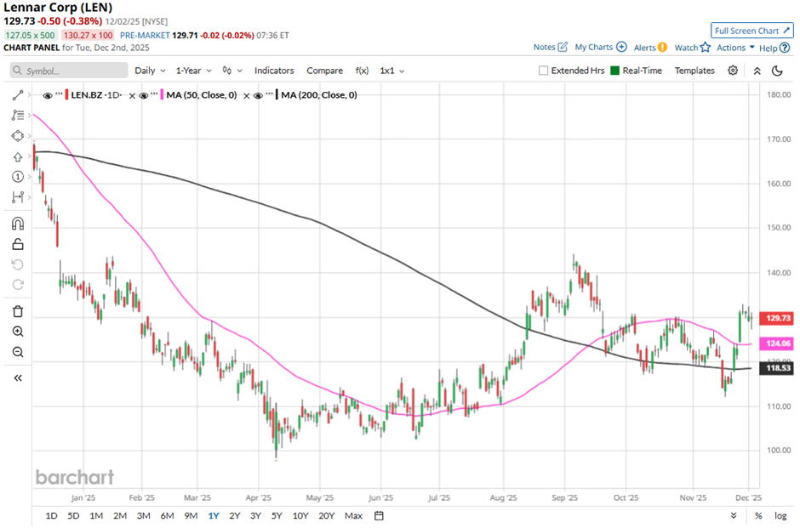Remove the MA 50 indicator
The height and width of the screenshot is (528, 800).
coord(247,96)
